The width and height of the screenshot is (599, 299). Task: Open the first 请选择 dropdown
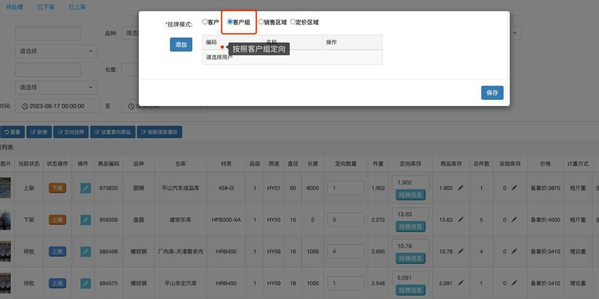56,51
